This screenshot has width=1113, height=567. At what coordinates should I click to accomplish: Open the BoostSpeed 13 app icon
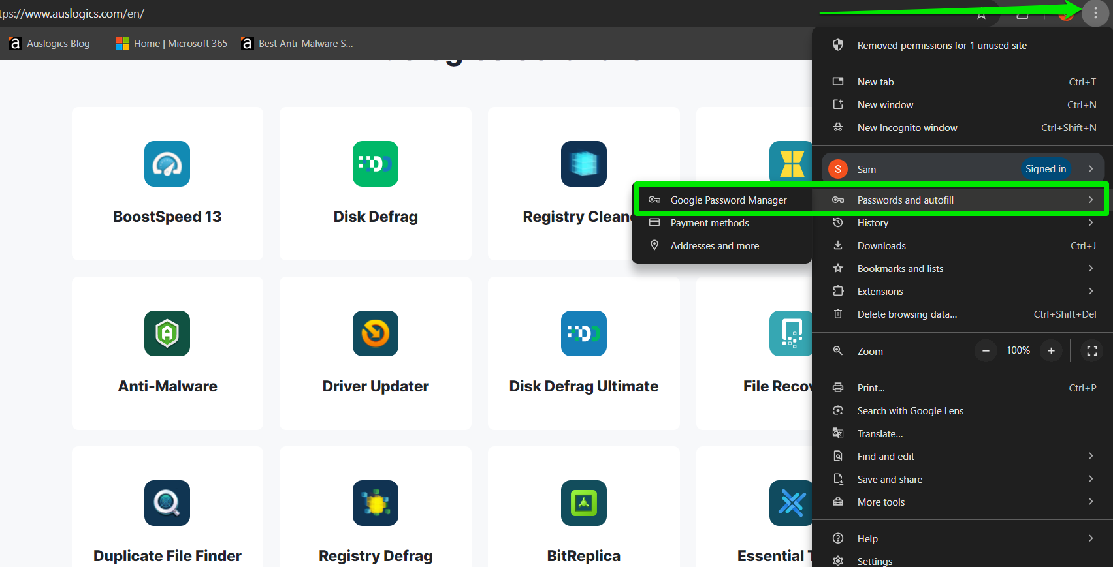click(x=167, y=164)
